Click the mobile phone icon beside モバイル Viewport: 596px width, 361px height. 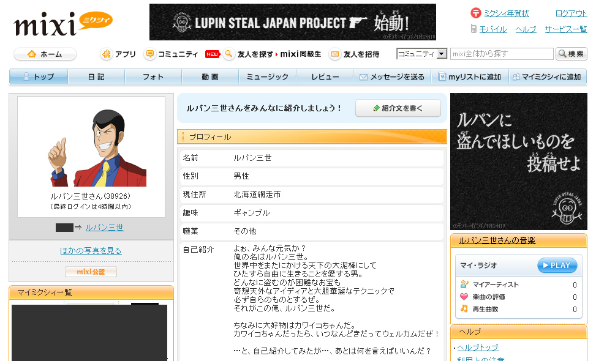click(473, 29)
